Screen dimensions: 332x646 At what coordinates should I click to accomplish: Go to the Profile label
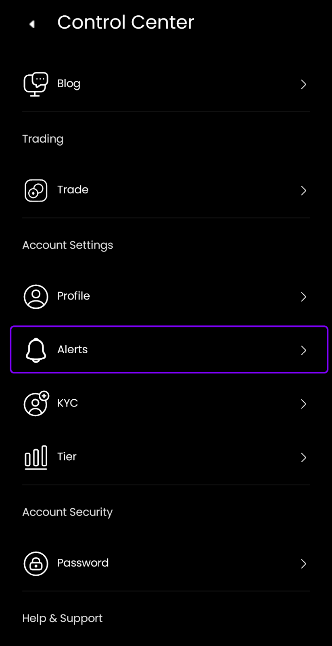[x=73, y=296]
